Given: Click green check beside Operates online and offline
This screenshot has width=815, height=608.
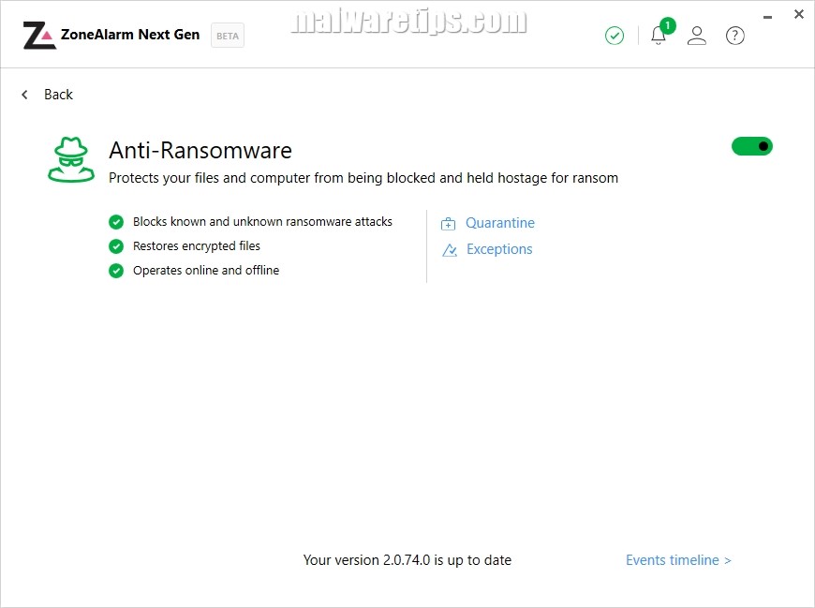Looking at the screenshot, I should tap(116, 271).
